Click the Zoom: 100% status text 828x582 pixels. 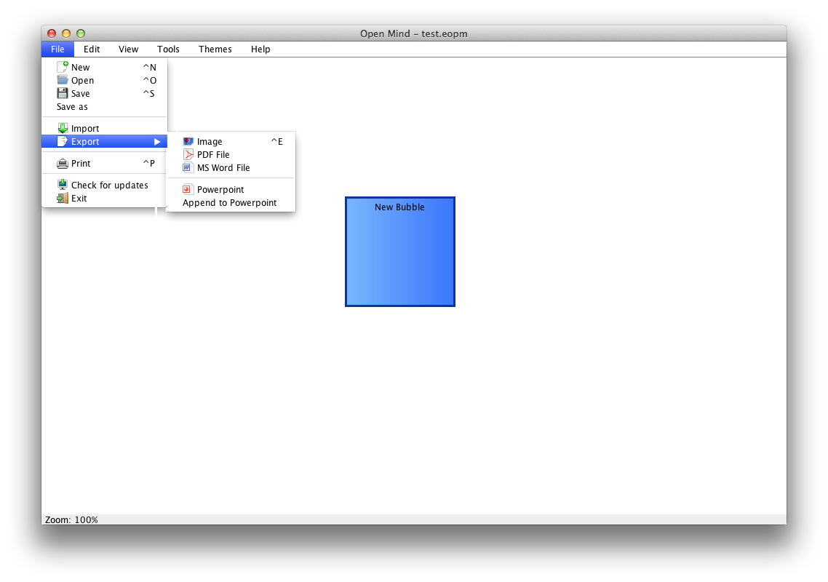[x=71, y=519]
